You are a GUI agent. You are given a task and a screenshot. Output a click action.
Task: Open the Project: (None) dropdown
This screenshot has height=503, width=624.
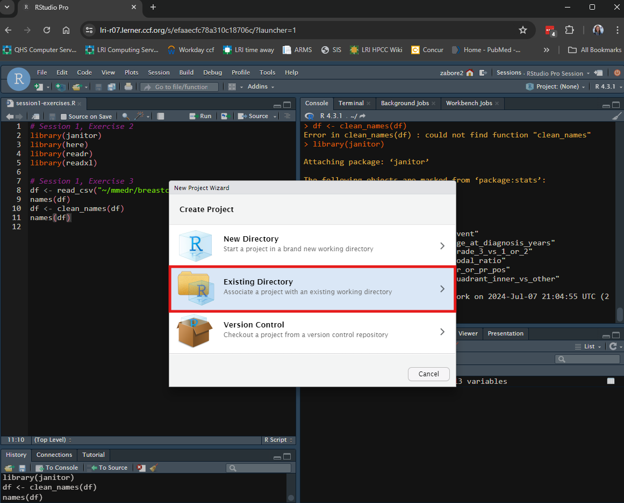point(556,86)
